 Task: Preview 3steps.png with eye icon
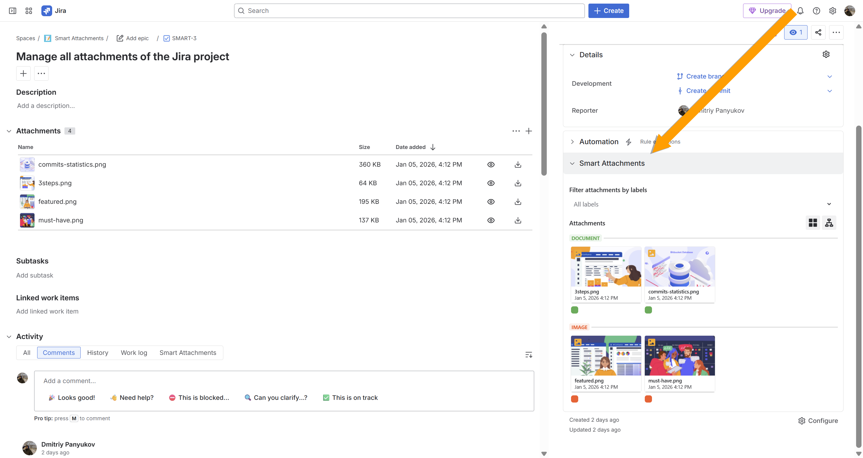point(490,183)
